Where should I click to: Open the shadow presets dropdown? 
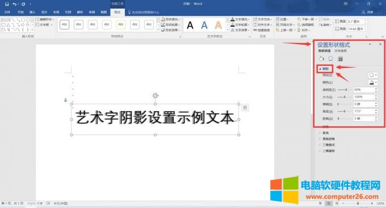(373, 75)
